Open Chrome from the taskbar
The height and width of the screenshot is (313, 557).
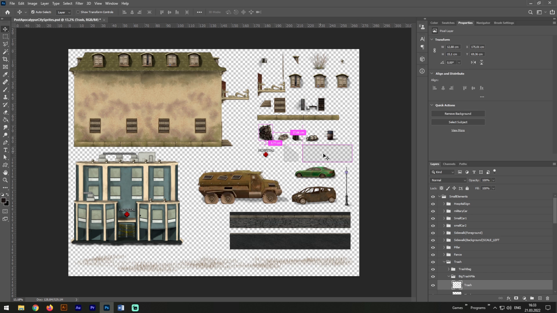coord(35,308)
